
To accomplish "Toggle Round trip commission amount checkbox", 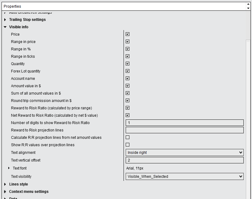I will pyautogui.click(x=128, y=100).
